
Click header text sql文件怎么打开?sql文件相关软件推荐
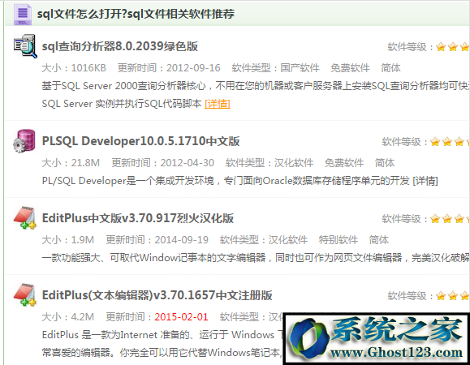point(136,14)
